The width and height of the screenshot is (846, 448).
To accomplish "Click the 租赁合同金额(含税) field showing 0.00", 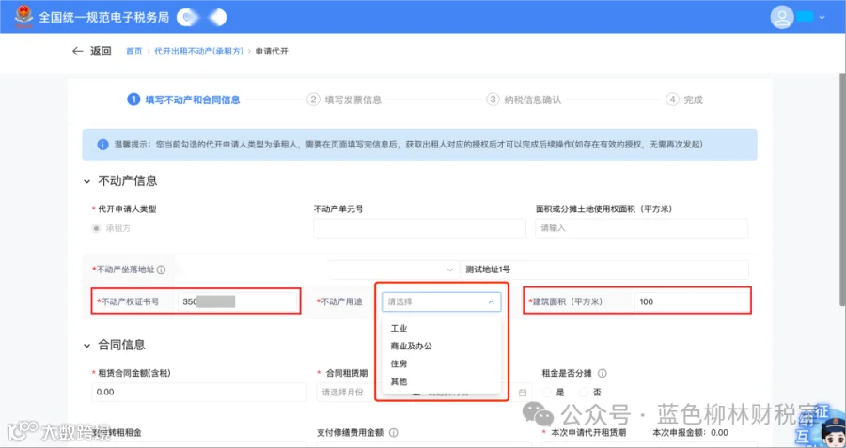I will click(199, 392).
